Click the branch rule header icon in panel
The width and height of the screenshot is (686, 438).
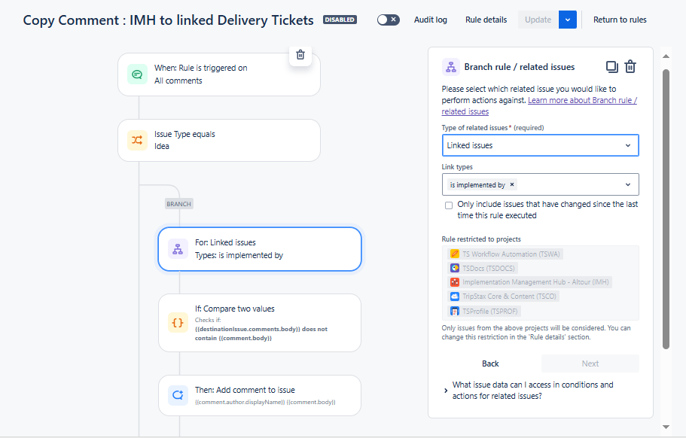(x=450, y=67)
